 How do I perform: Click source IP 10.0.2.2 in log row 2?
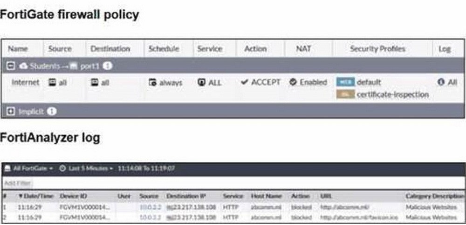(151, 217)
